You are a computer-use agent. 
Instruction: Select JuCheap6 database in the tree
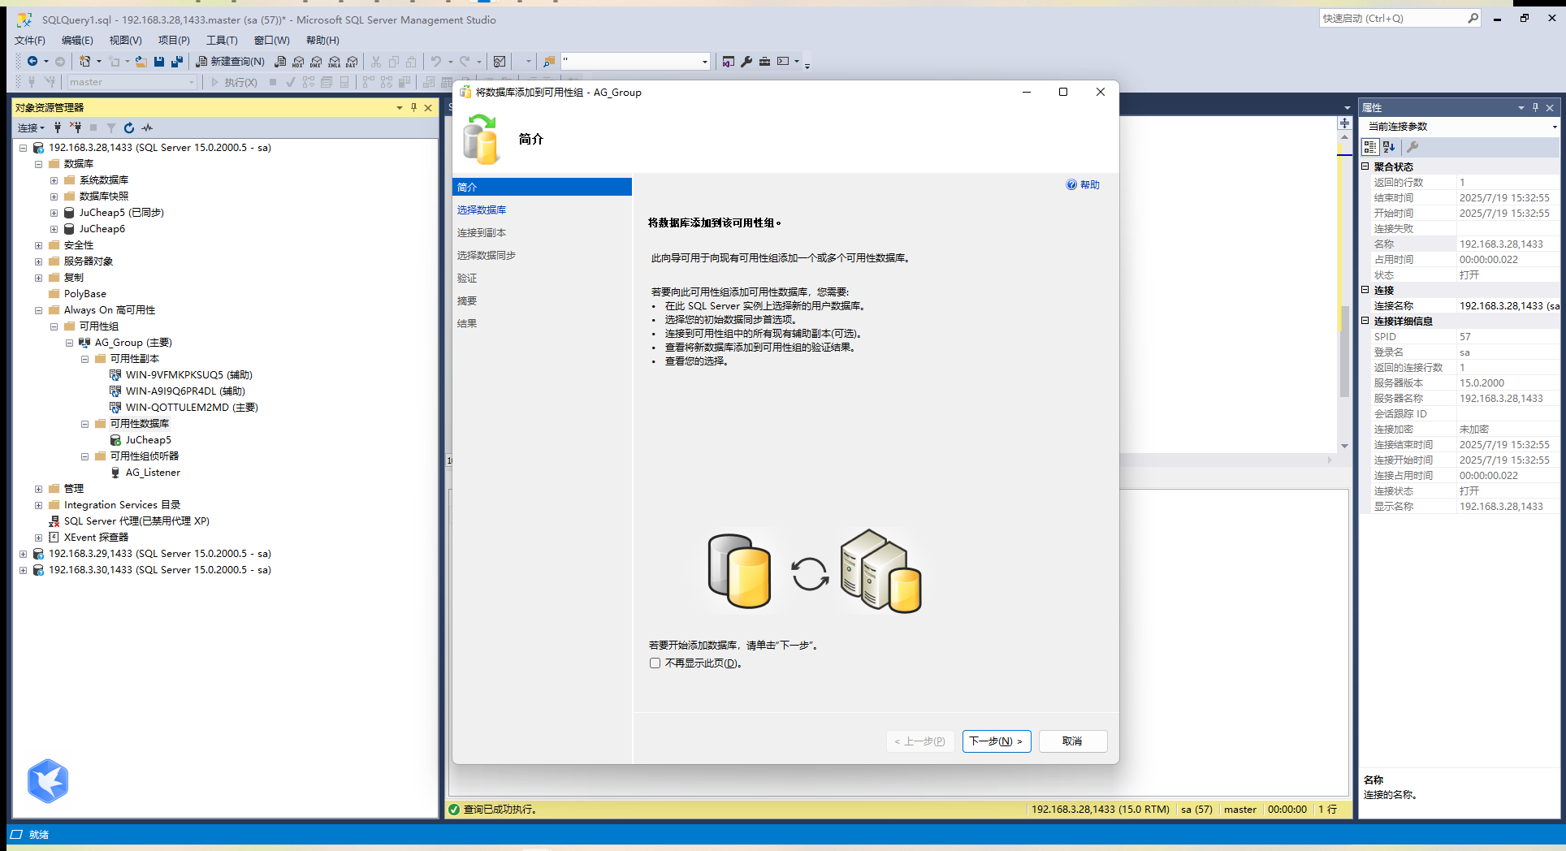click(x=102, y=229)
